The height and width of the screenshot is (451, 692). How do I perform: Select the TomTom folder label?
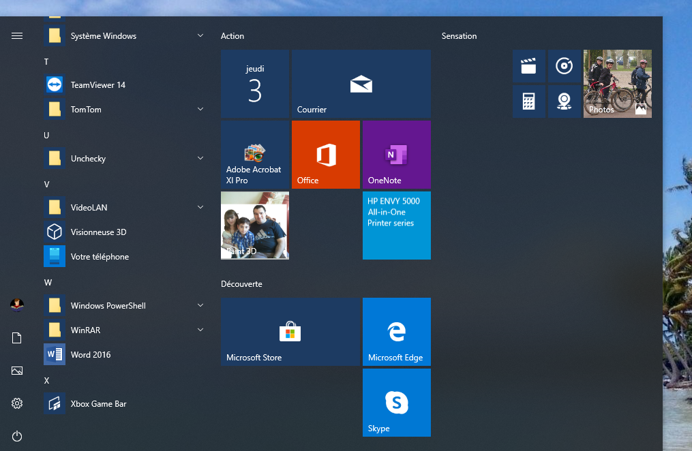86,109
